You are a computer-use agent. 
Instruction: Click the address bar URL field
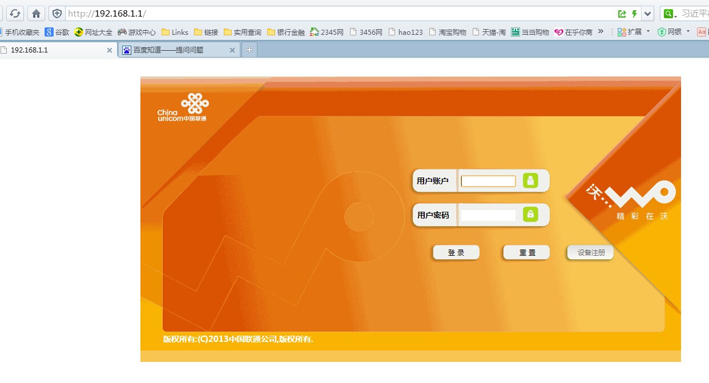340,13
